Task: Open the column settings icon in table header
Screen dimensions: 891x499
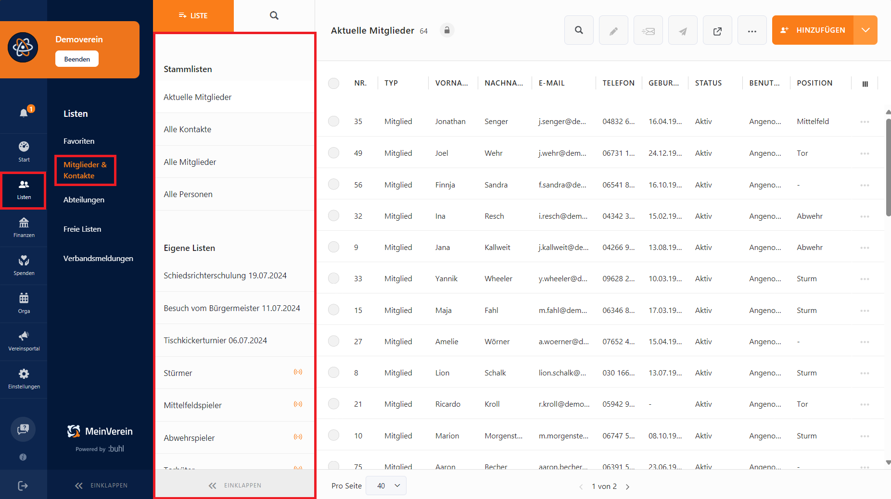Action: [x=865, y=84]
